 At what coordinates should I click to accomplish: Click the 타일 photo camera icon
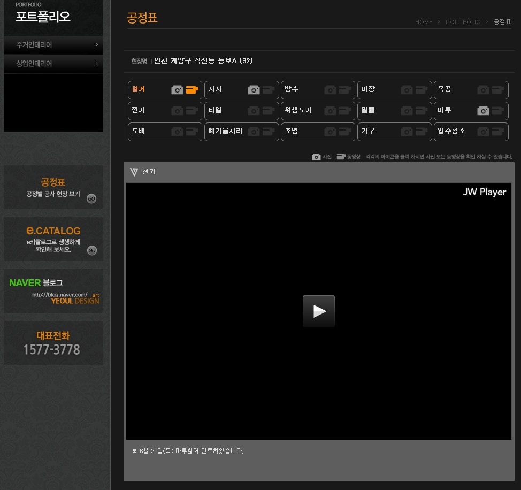tap(254, 111)
